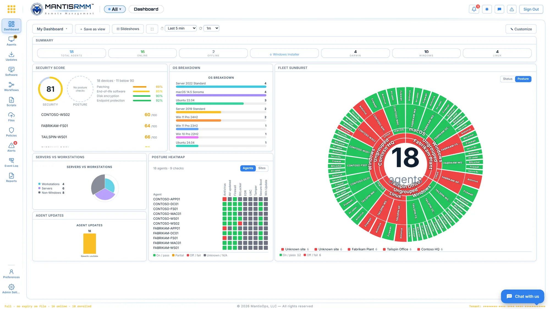The width and height of the screenshot is (550, 309).
Task: Select FABRIKAM-FS01 score row
Action: tap(99, 126)
